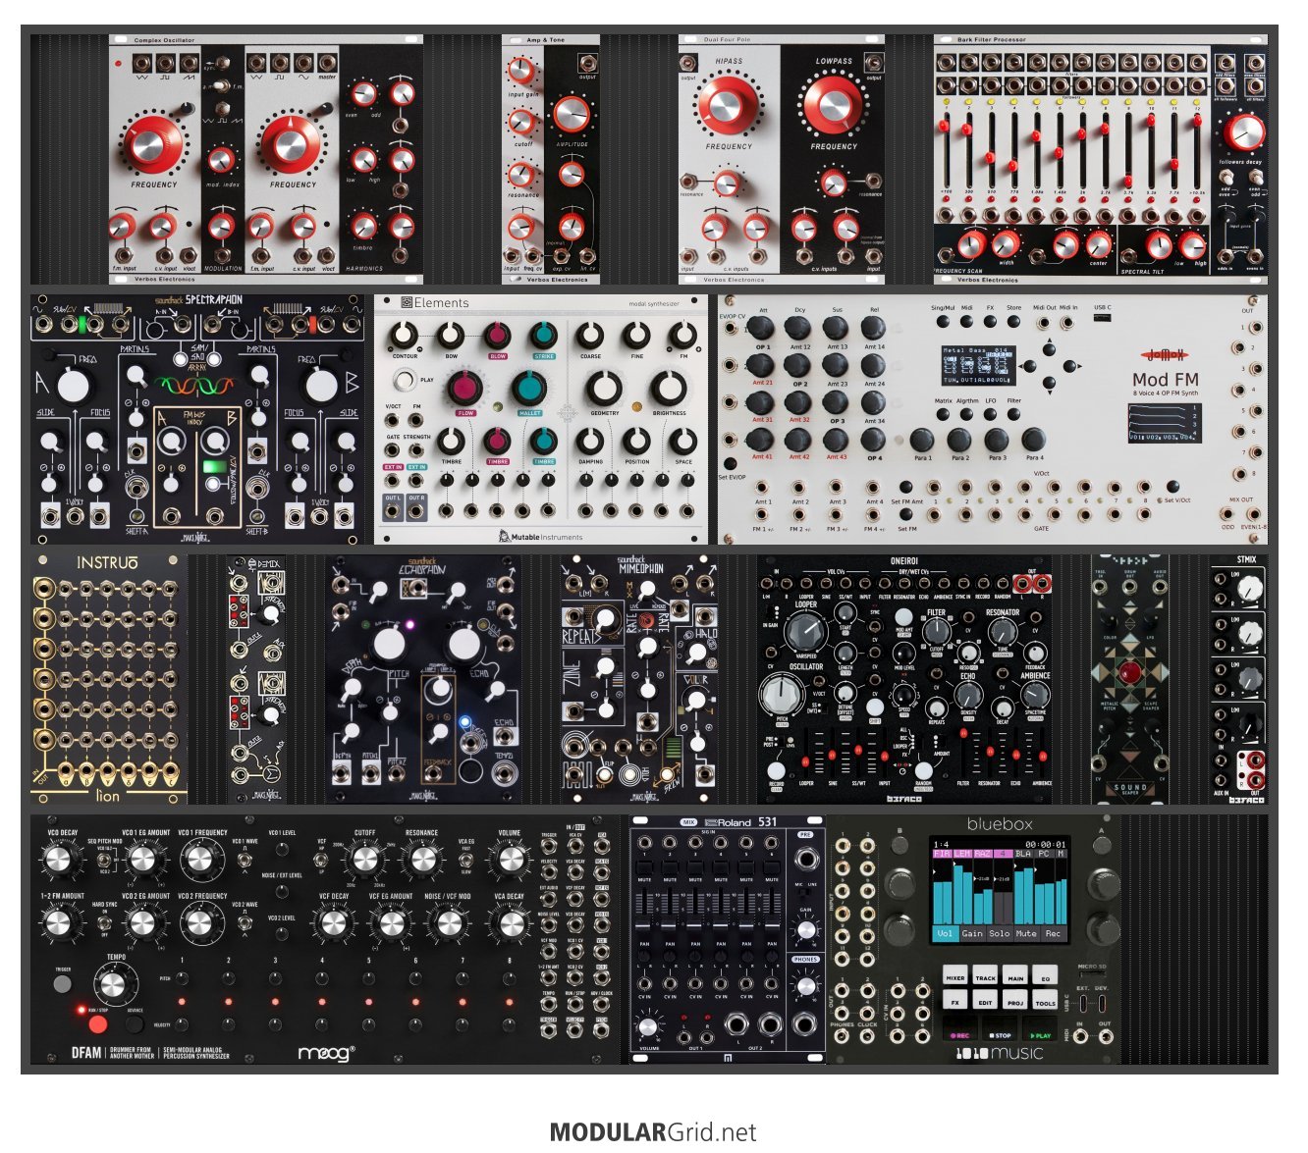Click the Dual Four Pole Hipass Frequency knob
Image resolution: width=1308 pixels, height=1153 pixels.
click(728, 106)
